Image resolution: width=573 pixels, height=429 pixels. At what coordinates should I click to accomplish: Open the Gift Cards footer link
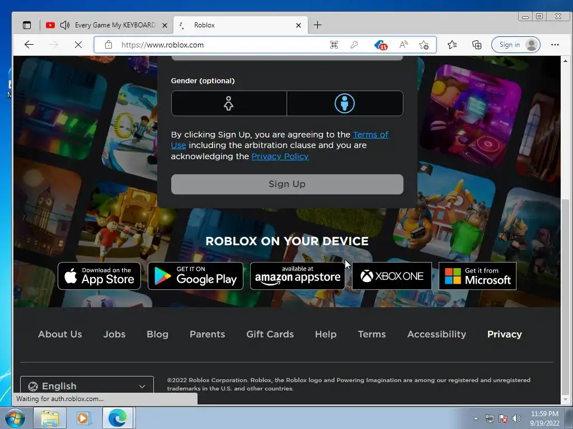tap(270, 334)
